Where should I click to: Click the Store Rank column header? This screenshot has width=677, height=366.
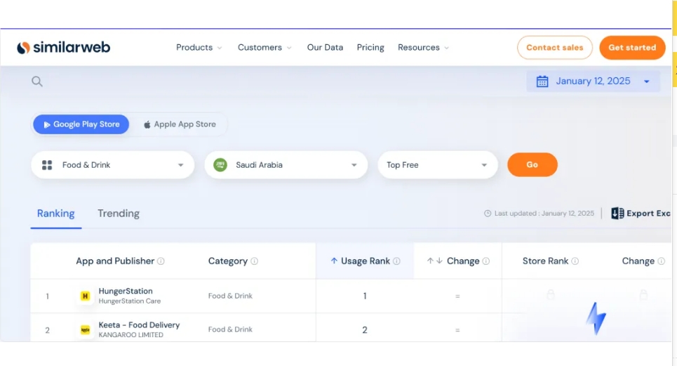click(545, 261)
